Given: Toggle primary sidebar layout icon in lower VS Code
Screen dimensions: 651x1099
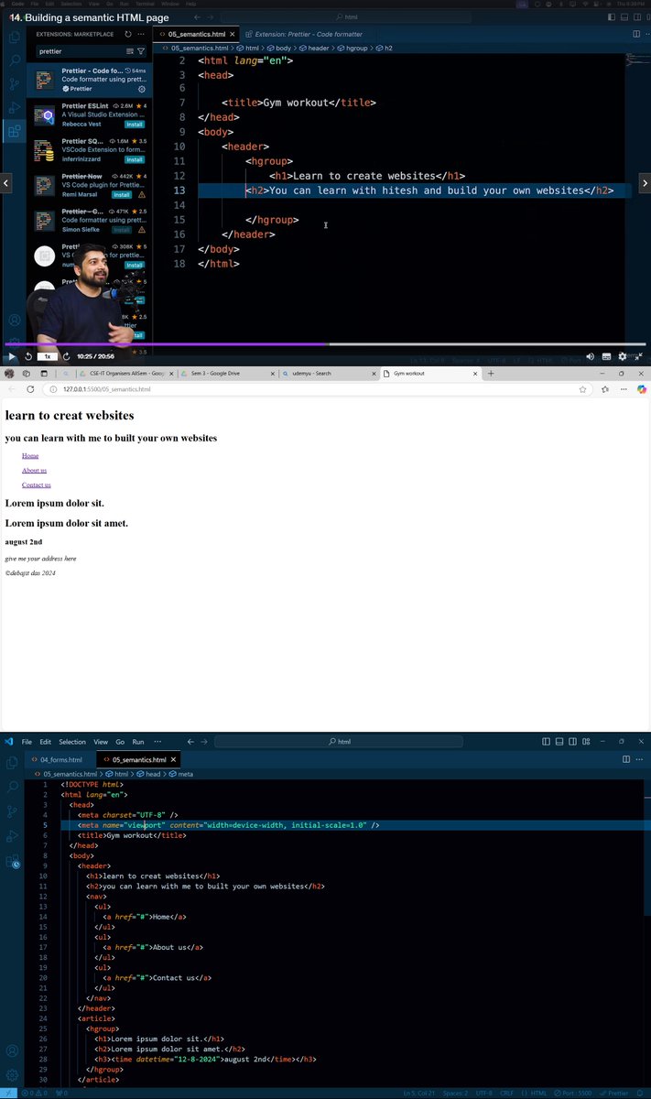Looking at the screenshot, I should [547, 742].
